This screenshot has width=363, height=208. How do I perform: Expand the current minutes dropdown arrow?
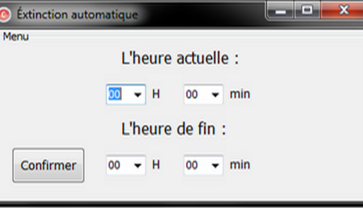[215, 95]
